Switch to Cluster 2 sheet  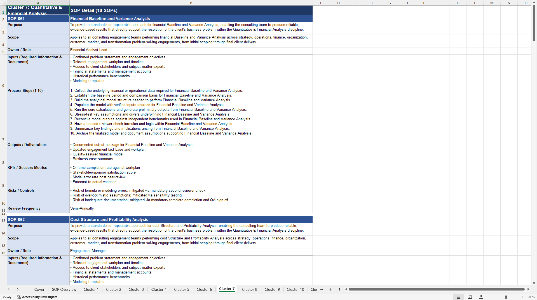tap(114, 289)
